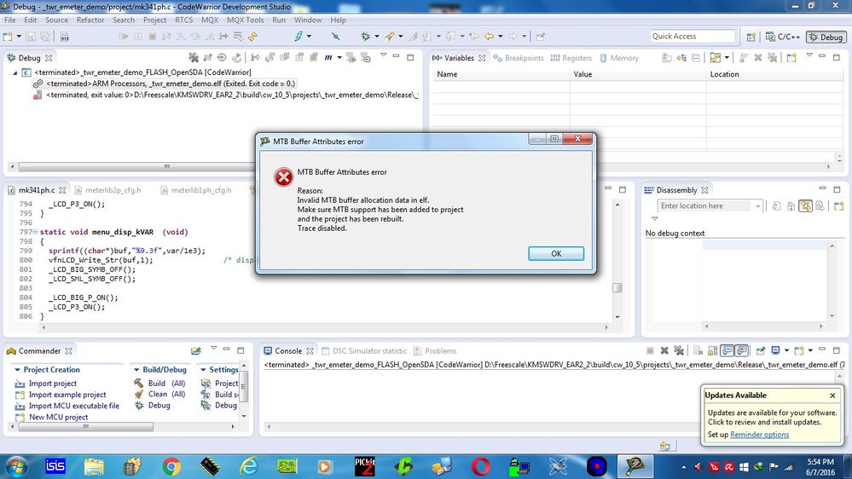Screen dimensions: 852x479
Task: Click New MCU project in Commander
Action: [58, 417]
